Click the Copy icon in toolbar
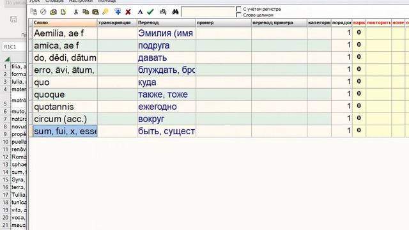The image size is (409, 230). click(86, 11)
